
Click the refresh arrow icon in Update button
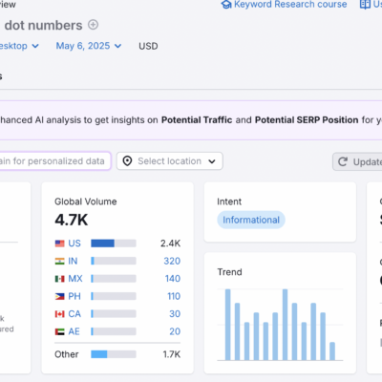(343, 161)
